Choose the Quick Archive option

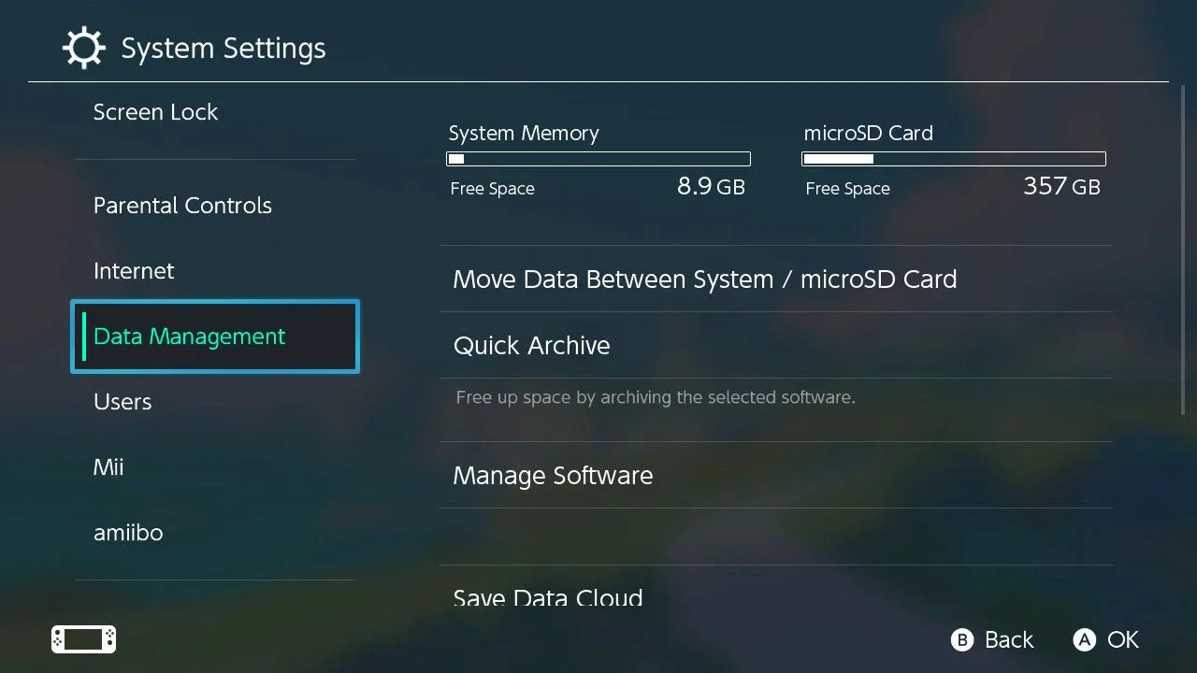[775, 346]
